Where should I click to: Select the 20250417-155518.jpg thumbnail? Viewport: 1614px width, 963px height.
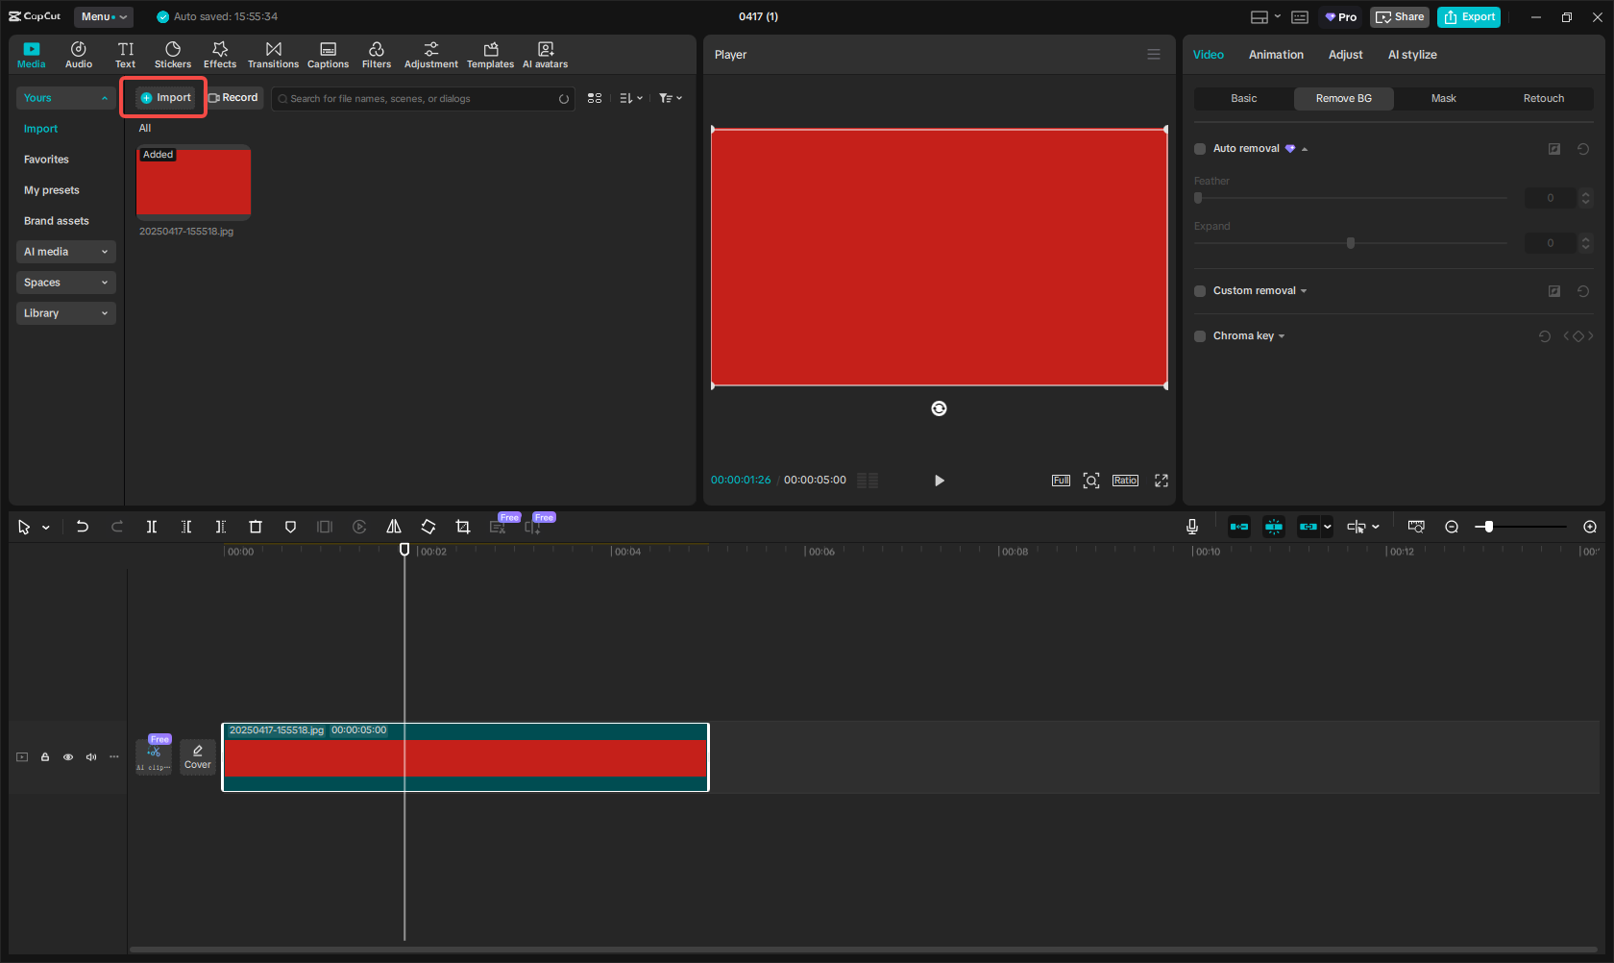[x=193, y=182]
